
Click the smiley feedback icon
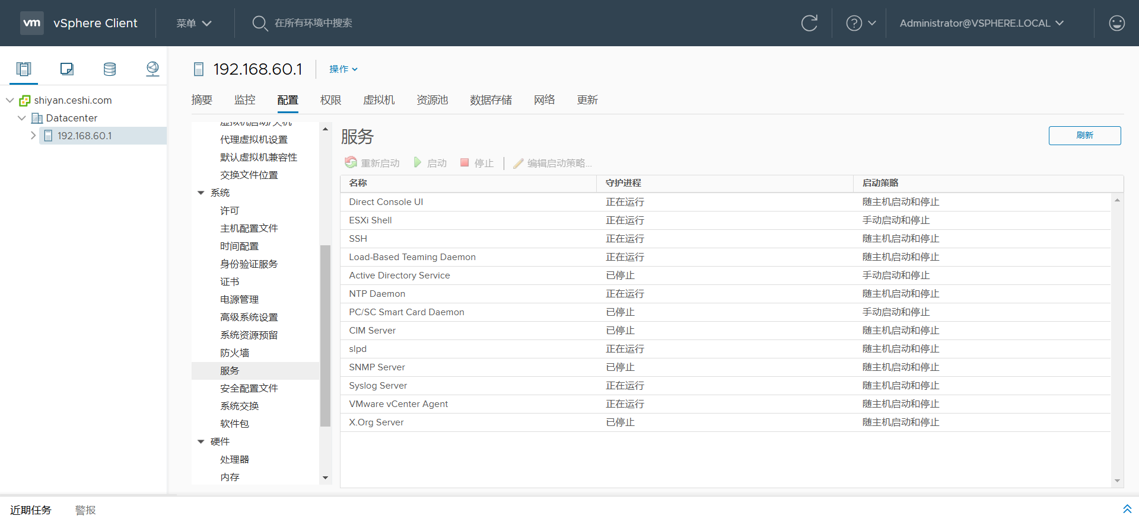coord(1116,23)
